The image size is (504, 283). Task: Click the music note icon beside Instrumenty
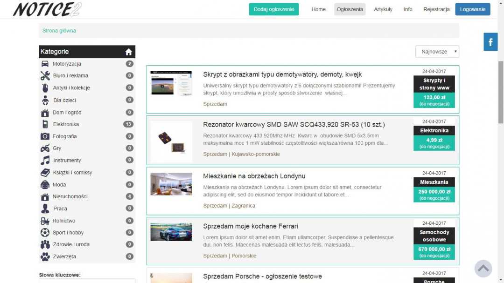[x=45, y=161]
